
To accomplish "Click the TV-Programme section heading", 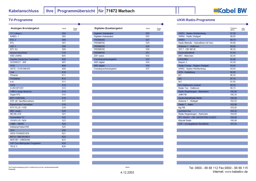I will [x=20, y=20].
